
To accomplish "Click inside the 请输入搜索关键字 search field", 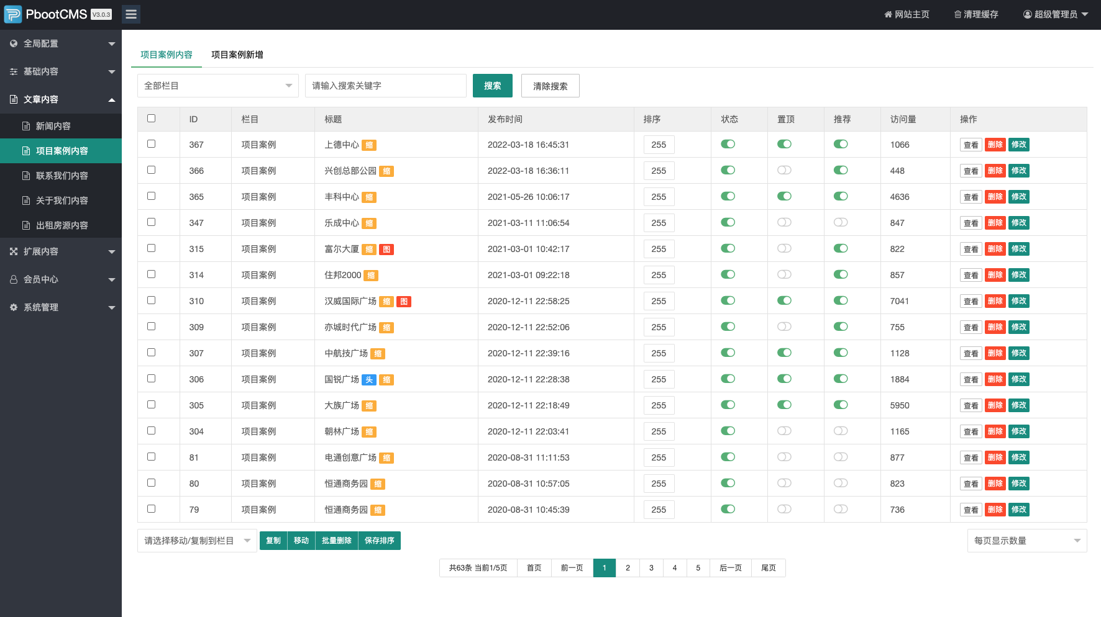I will [x=386, y=86].
